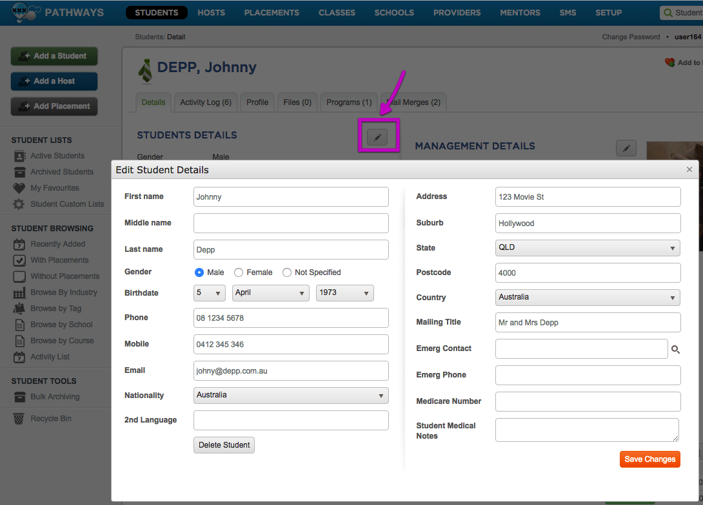This screenshot has height=505, width=703.
Task: Click the Save Changes button
Action: (649, 459)
